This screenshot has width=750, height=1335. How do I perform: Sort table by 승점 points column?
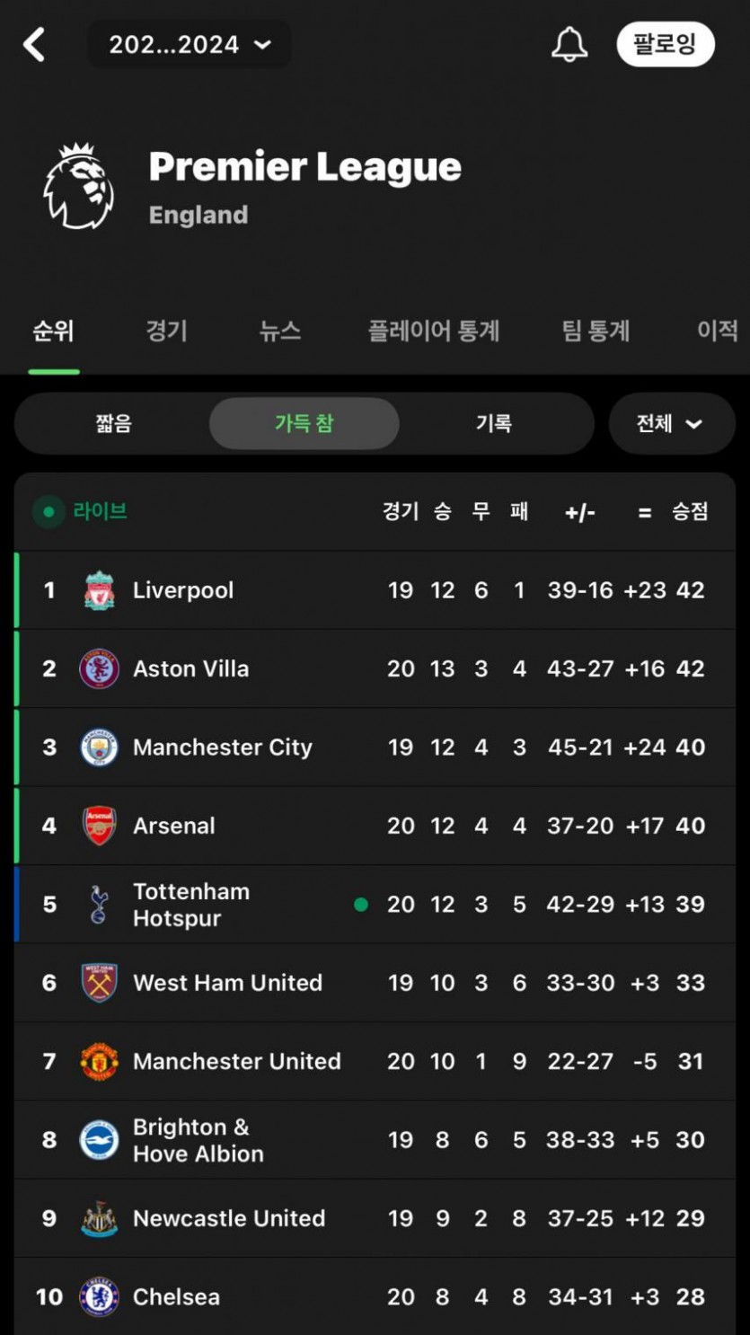tap(690, 512)
